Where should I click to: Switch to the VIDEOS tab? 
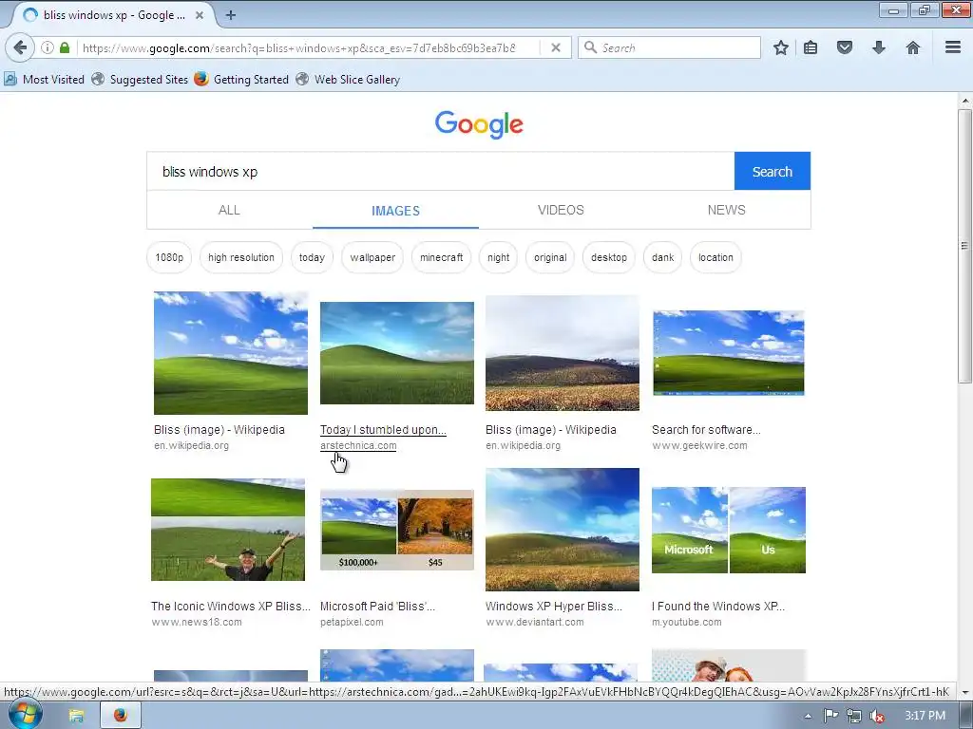pyautogui.click(x=561, y=210)
